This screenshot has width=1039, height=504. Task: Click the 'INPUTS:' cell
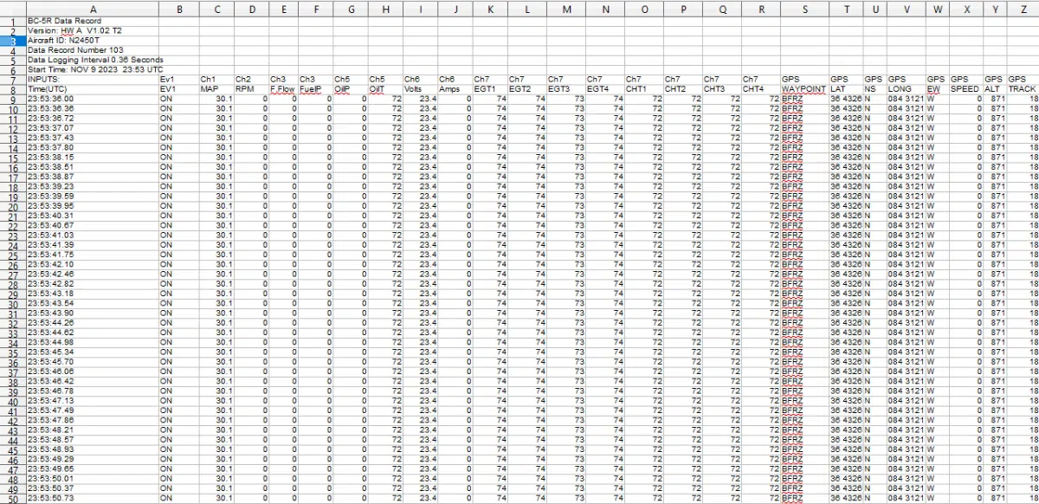(x=43, y=79)
